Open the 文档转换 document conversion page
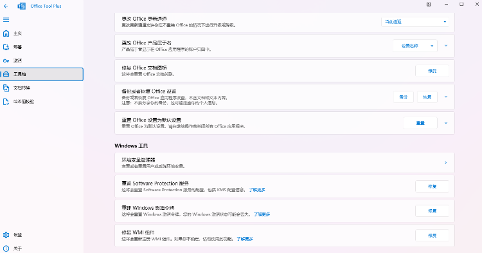 tap(42, 88)
